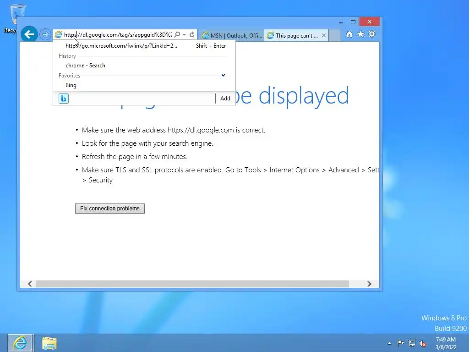Click 'Refresh the page in a few minutes' text
This screenshot has width=469, height=352.
click(135, 157)
